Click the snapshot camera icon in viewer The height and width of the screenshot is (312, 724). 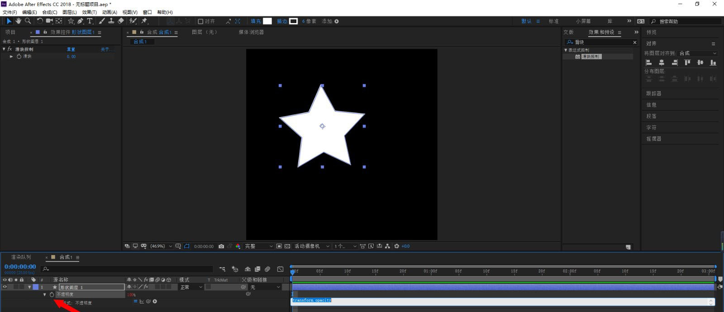[x=221, y=246]
